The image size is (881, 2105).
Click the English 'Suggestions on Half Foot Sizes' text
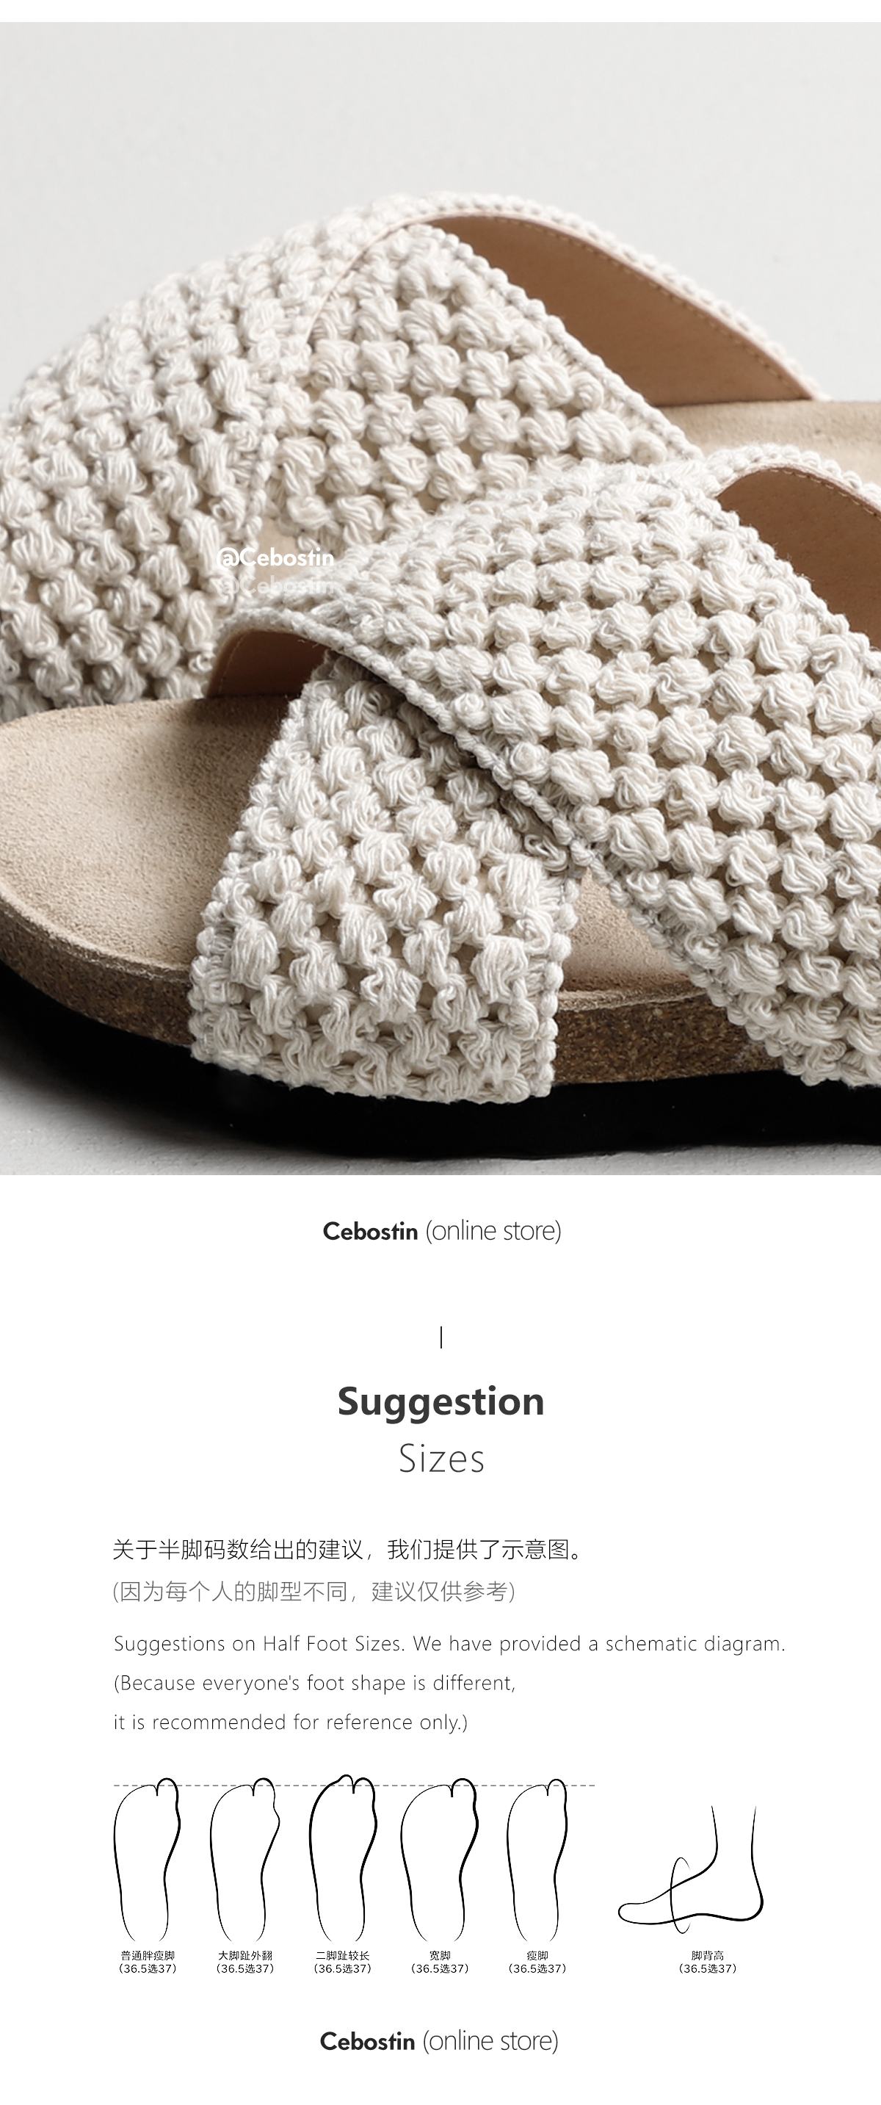[449, 1644]
